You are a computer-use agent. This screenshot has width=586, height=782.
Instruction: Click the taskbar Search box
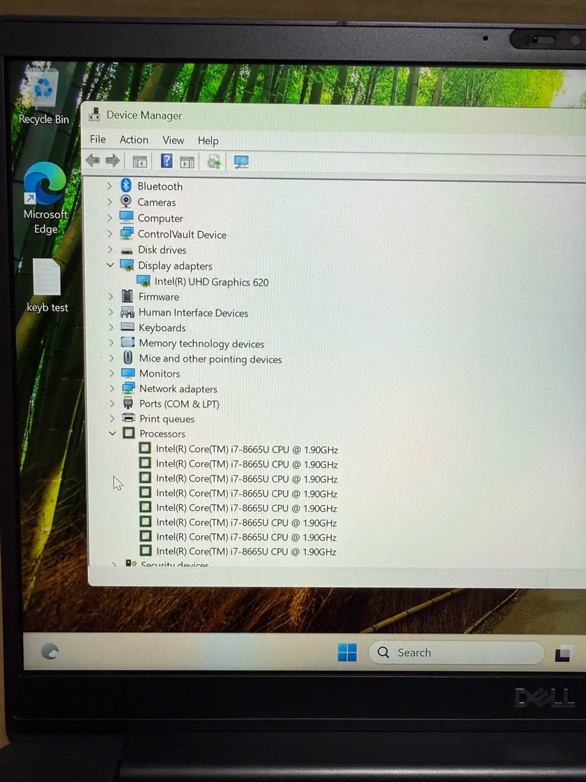tap(456, 652)
